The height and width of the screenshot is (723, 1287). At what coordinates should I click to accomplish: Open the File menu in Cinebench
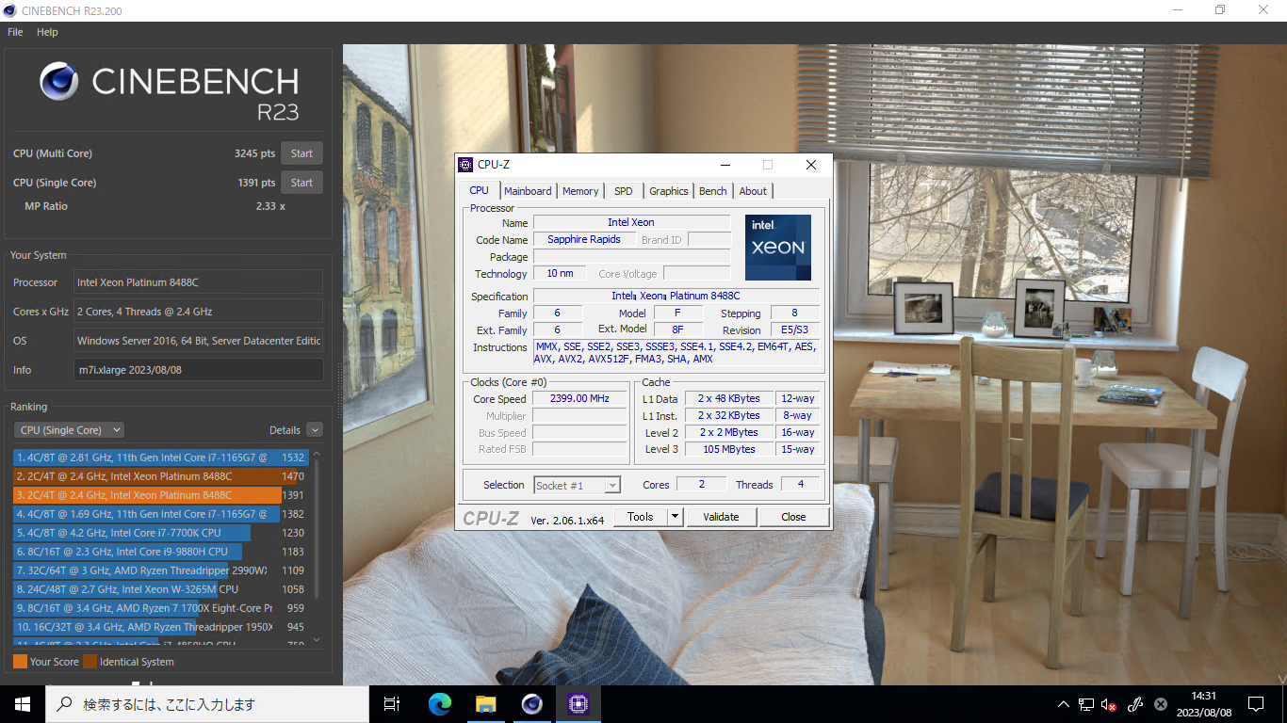[x=15, y=32]
